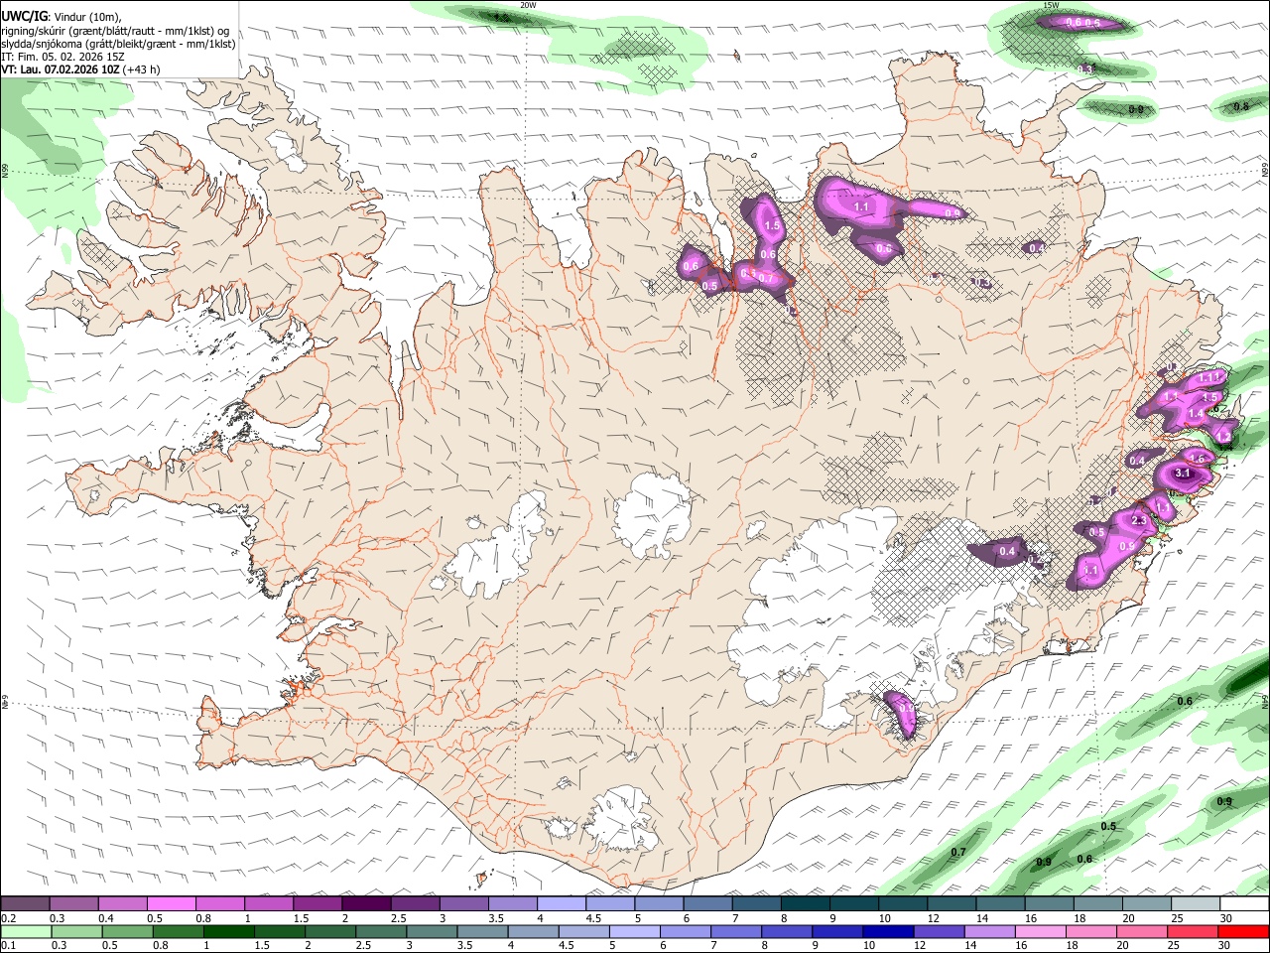Click the bright pink 0.5 swatch in upper legend

tap(171, 904)
